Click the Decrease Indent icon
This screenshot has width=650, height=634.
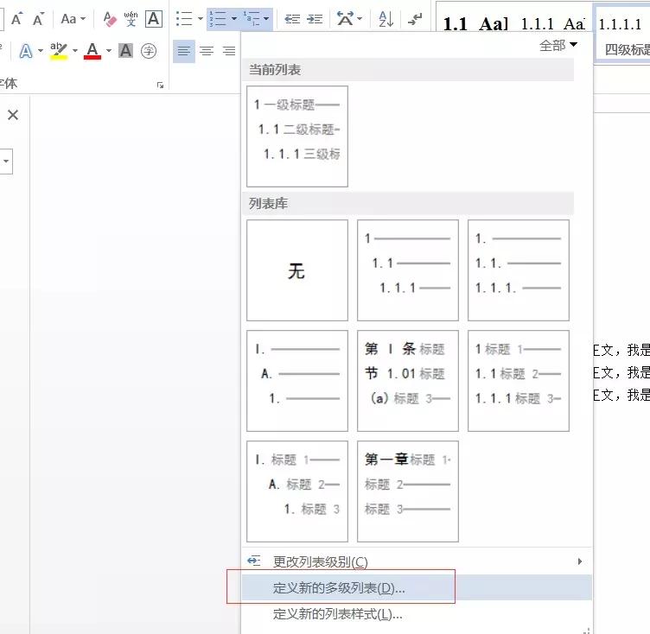[x=292, y=19]
